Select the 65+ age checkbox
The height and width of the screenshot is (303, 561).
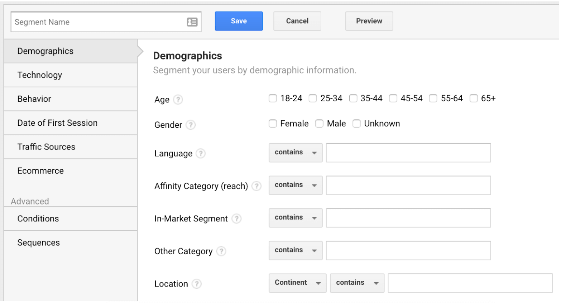point(474,98)
